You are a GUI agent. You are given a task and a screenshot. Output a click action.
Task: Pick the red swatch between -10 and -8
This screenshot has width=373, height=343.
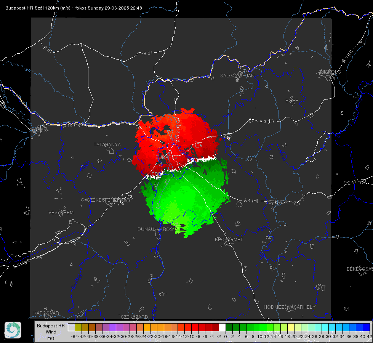[x=195, y=327]
